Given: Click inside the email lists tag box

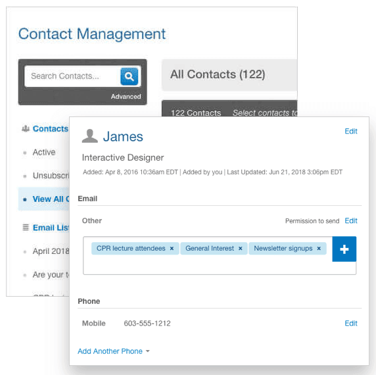Looking at the screenshot, I should [x=208, y=265].
